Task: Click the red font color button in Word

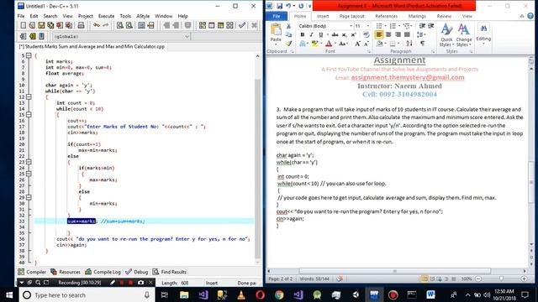Action: coord(329,44)
